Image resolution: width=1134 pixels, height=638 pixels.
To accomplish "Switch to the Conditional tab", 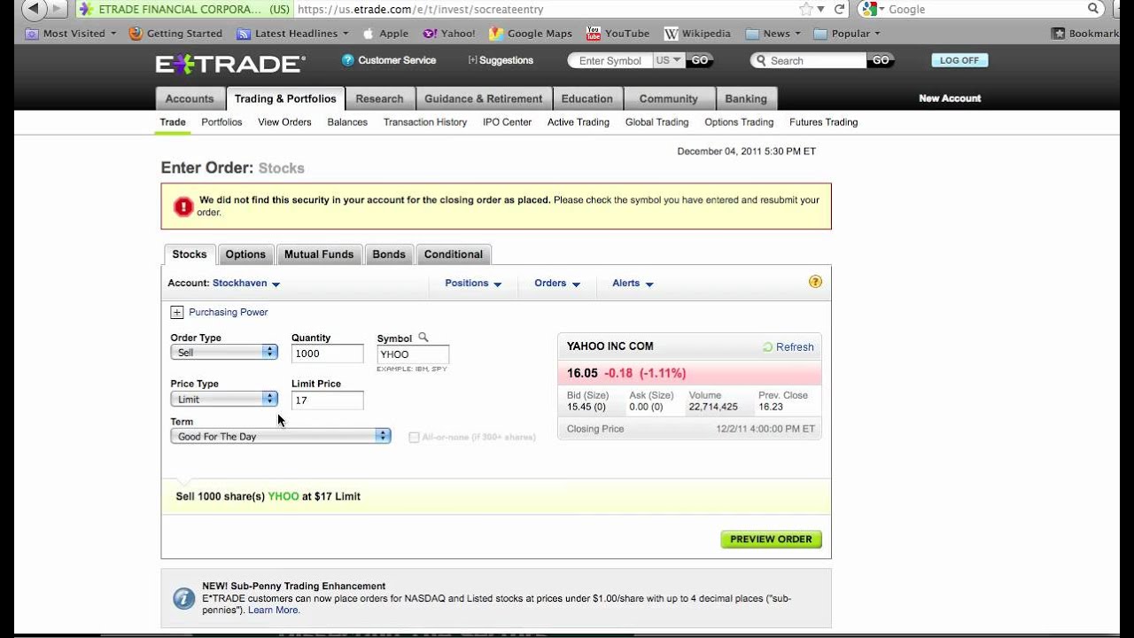I will [454, 254].
